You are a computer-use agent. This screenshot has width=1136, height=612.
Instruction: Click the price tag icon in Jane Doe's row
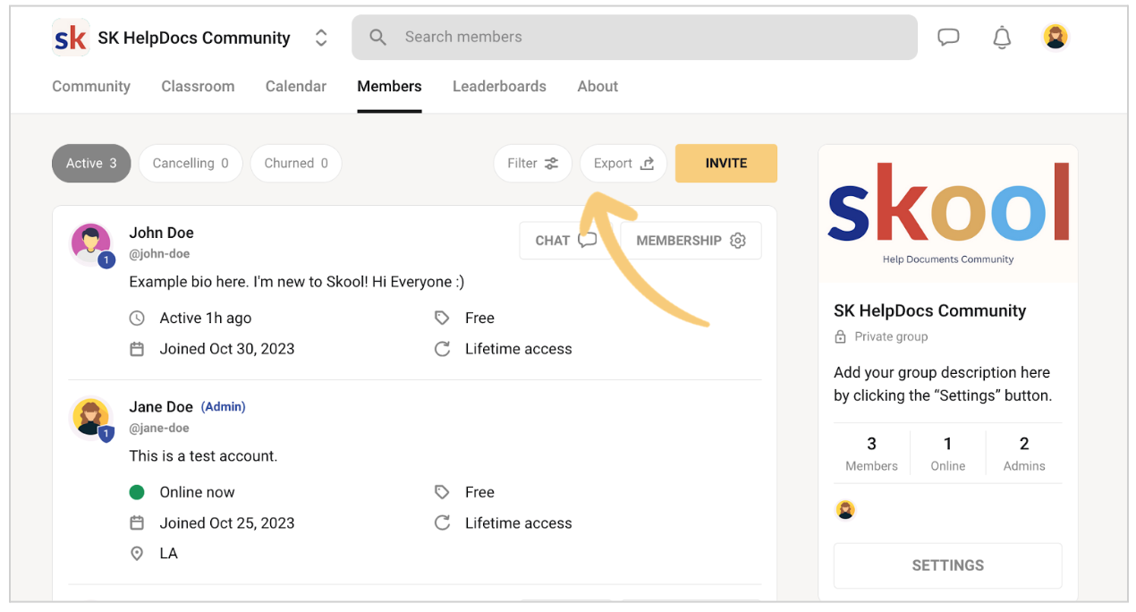(x=442, y=492)
